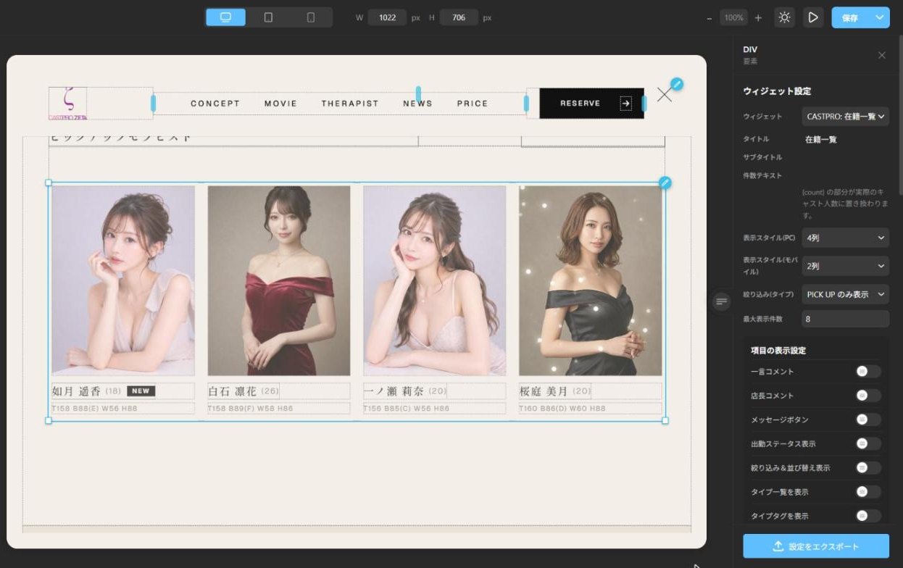The image size is (903, 568).
Task: Zoom out with the minus icon
Action: pyautogui.click(x=709, y=17)
